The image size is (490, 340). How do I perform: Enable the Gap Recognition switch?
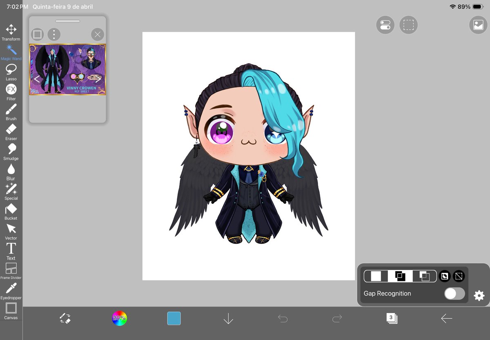pyautogui.click(x=454, y=294)
